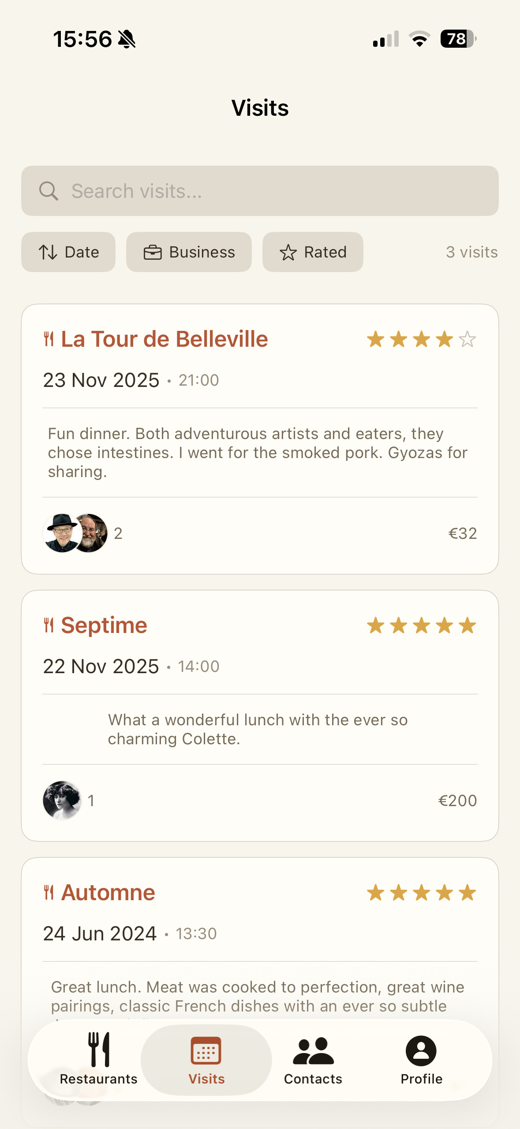Tap the search magnifying glass icon
This screenshot has height=1129, width=520.
click(49, 191)
